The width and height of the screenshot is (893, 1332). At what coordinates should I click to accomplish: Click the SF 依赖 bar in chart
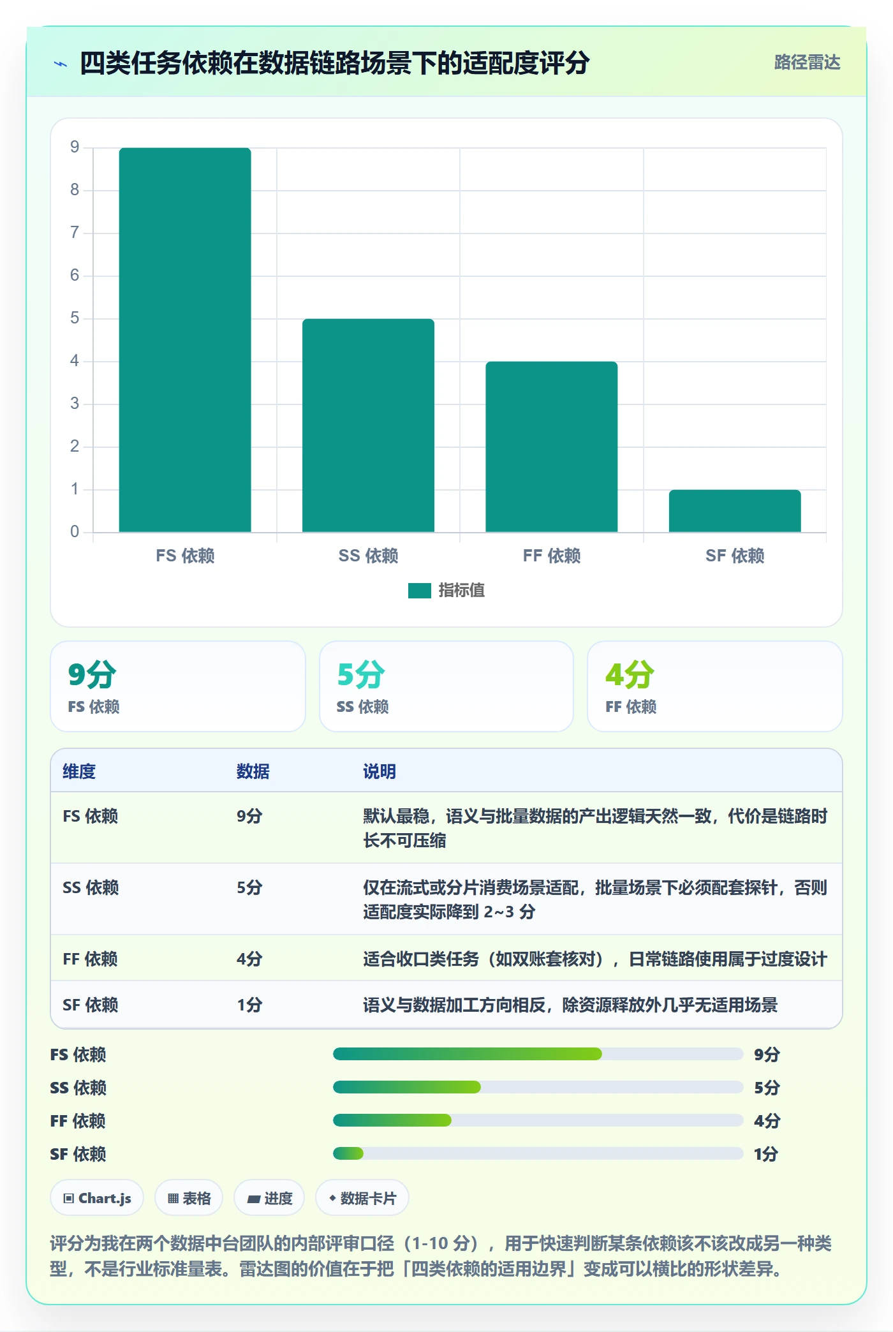pyautogui.click(x=735, y=511)
